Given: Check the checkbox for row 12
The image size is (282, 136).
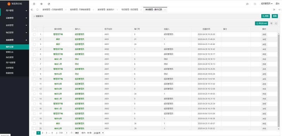Looking at the screenshot, I should [34, 89].
